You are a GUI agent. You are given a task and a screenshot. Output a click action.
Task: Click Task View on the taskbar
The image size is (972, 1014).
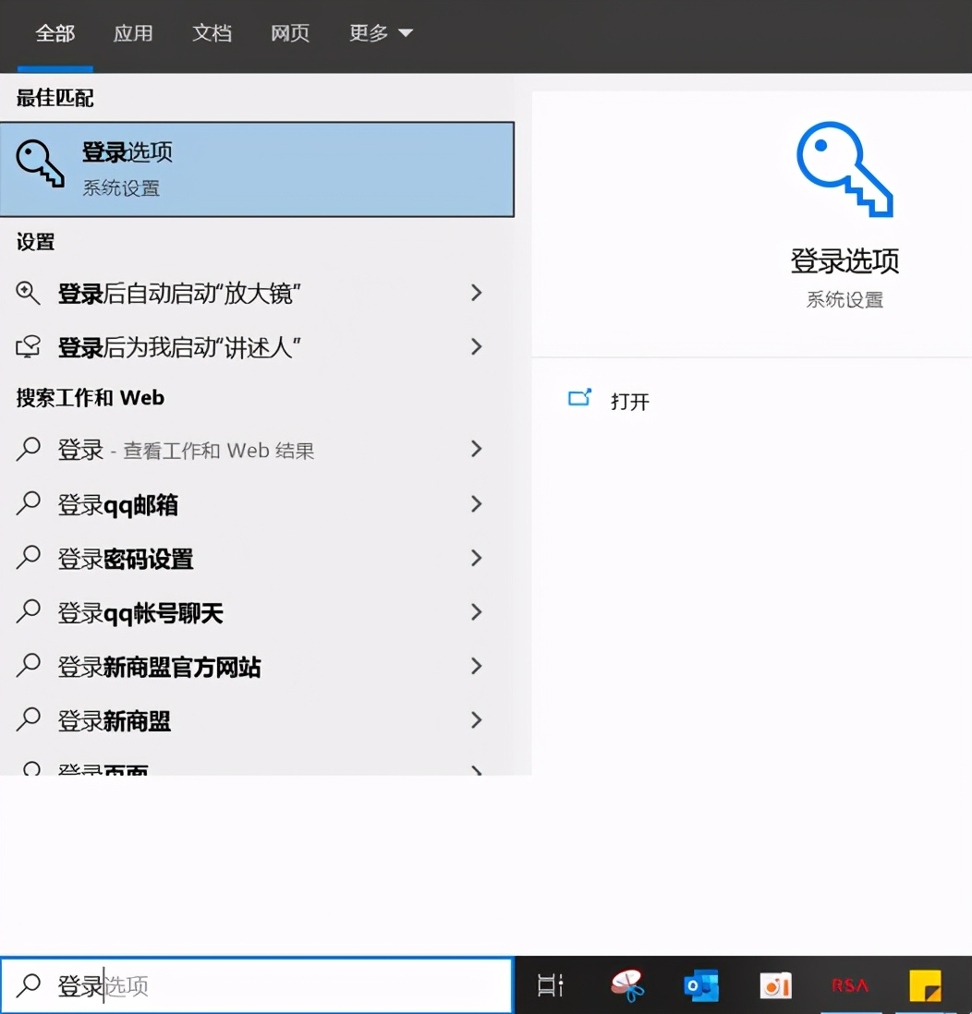(x=550, y=986)
